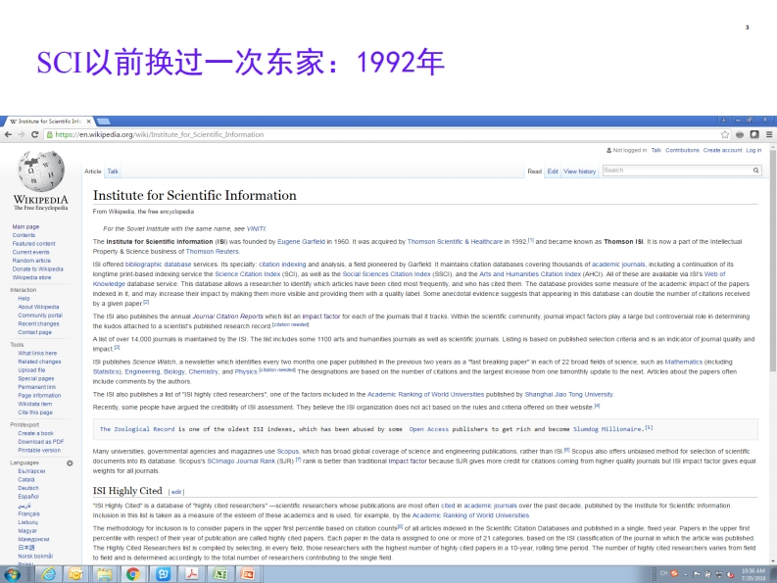The width and height of the screenshot is (777, 583).
Task: Click the blue app icon beside Chrome in taskbar
Action: [x=163, y=574]
